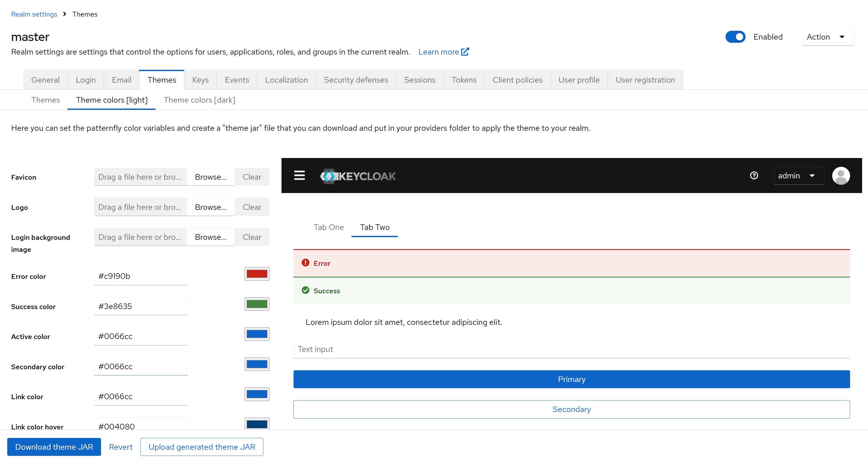This screenshot has height=458, width=868.
Task: Click the Keycloak logo in preview header
Action: 358,176
